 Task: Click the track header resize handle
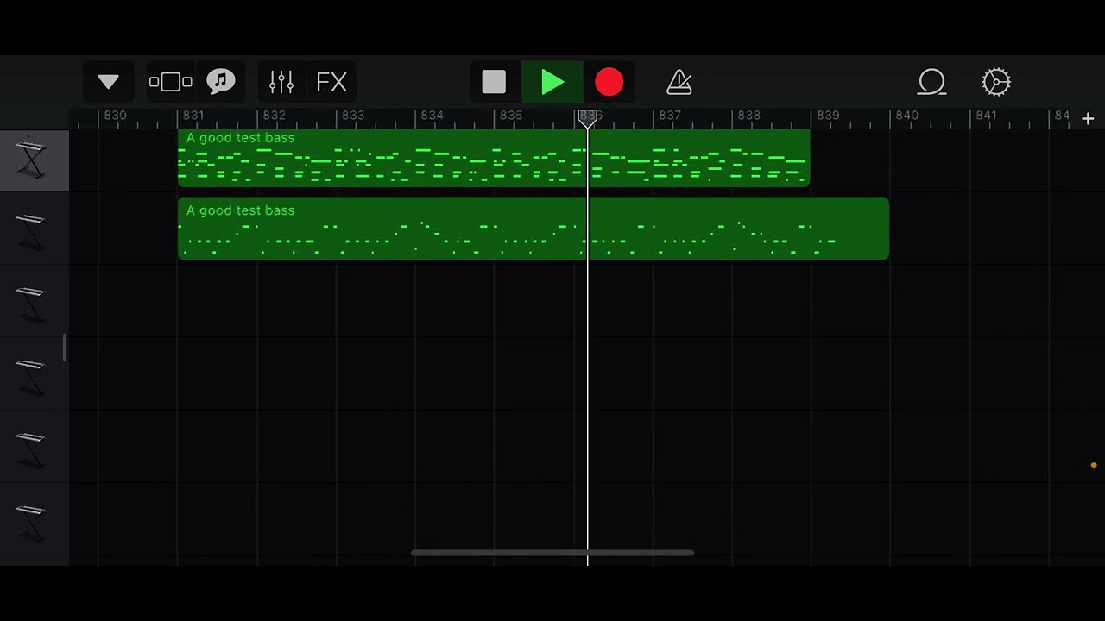65,348
